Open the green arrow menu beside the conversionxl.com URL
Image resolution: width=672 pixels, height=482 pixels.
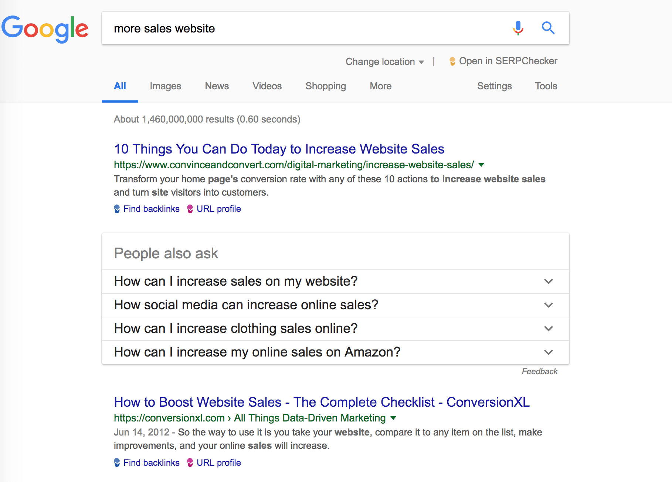tap(393, 418)
